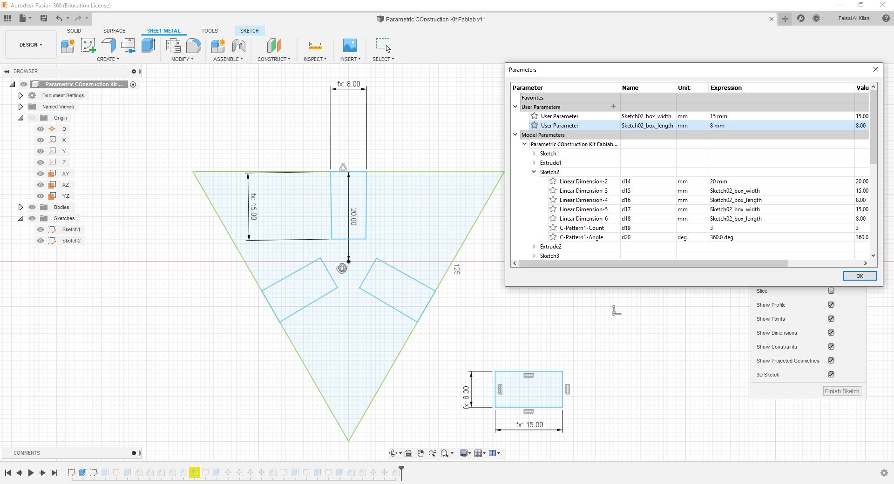
Task: Switch to the SKETCH tab
Action: 250,31
